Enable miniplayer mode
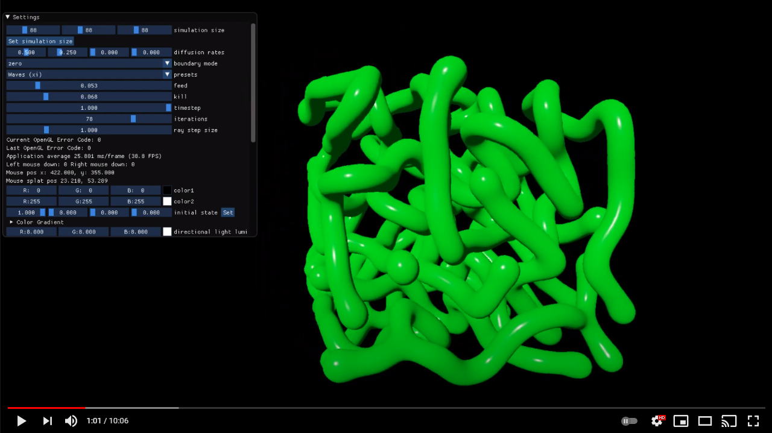The width and height of the screenshot is (772, 433). point(681,421)
